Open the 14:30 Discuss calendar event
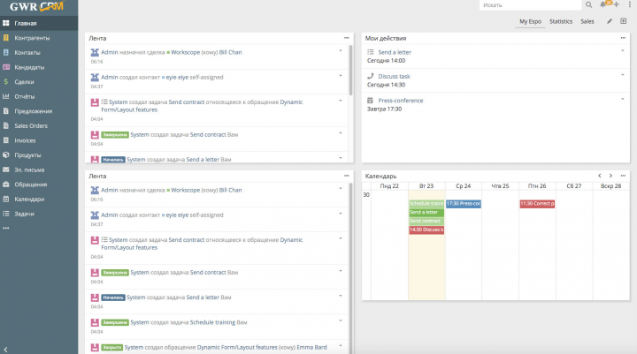The image size is (637, 354). click(426, 230)
